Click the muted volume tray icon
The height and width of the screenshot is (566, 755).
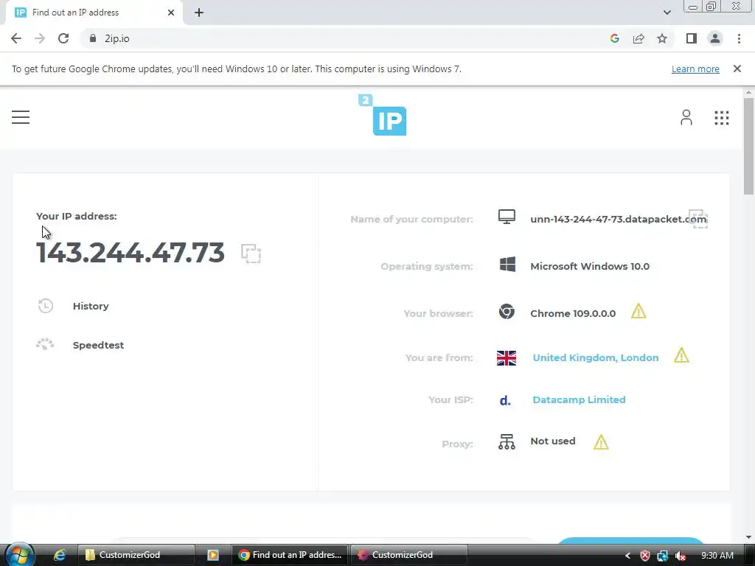(680, 556)
